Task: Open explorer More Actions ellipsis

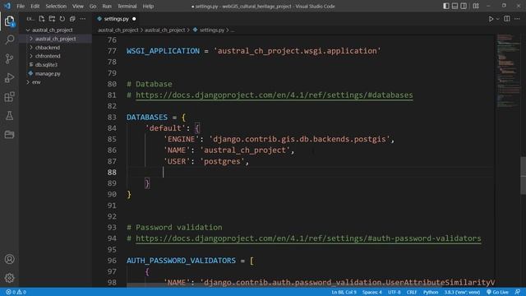Action: (82, 19)
